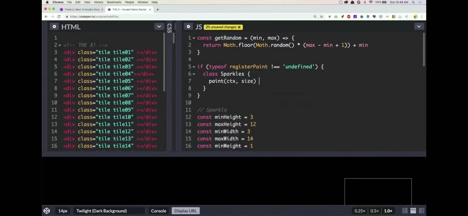The width and height of the screenshot is (468, 216).
Task: Close THE X - Houdini Demo Starter tab
Action: coord(150,10)
